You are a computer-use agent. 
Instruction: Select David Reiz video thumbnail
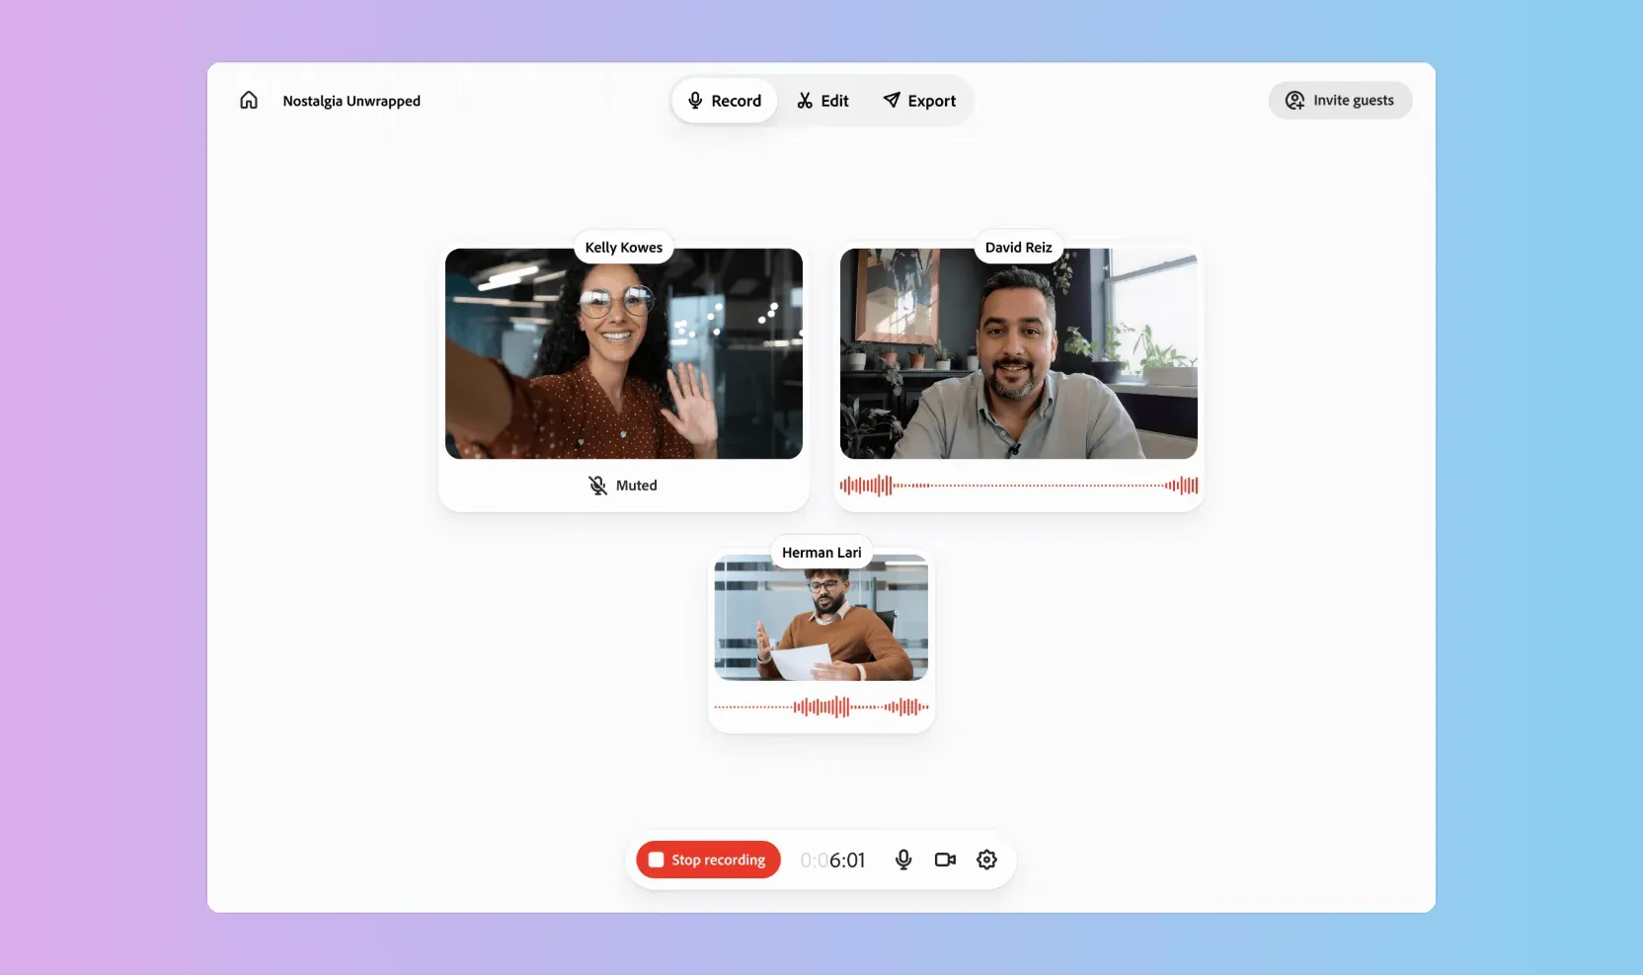coord(1018,355)
